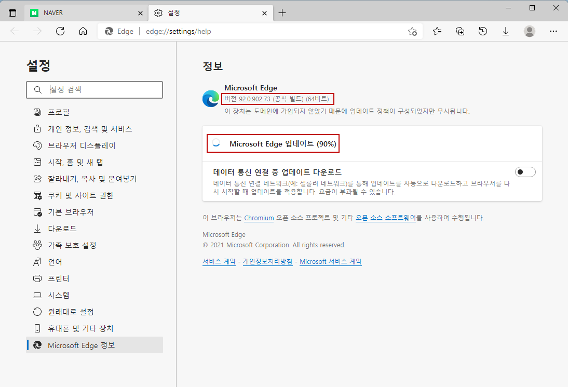
Task: Go to the home page icon
Action: 83,31
